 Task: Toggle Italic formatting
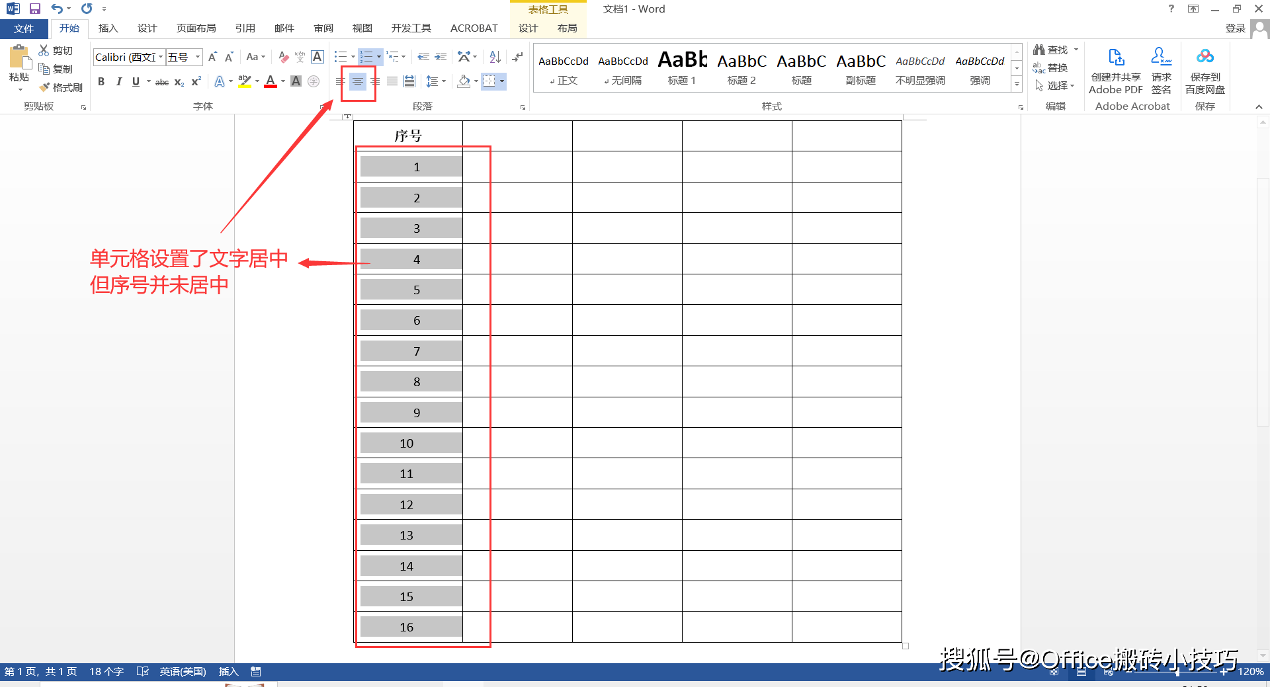coord(118,81)
